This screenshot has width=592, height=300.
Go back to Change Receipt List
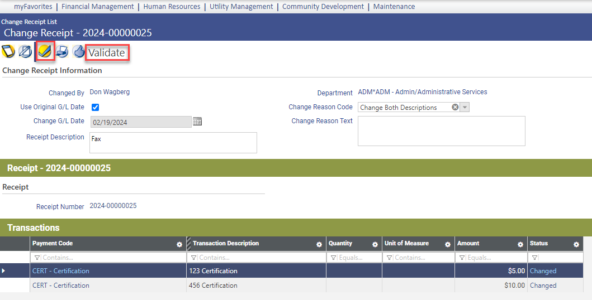pos(29,22)
